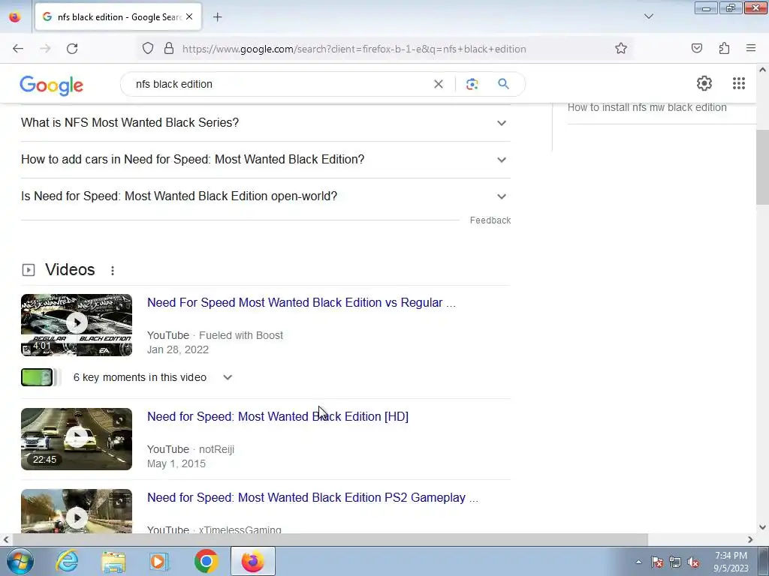Send Feedback on People also ask
769x576 pixels.
tap(490, 220)
